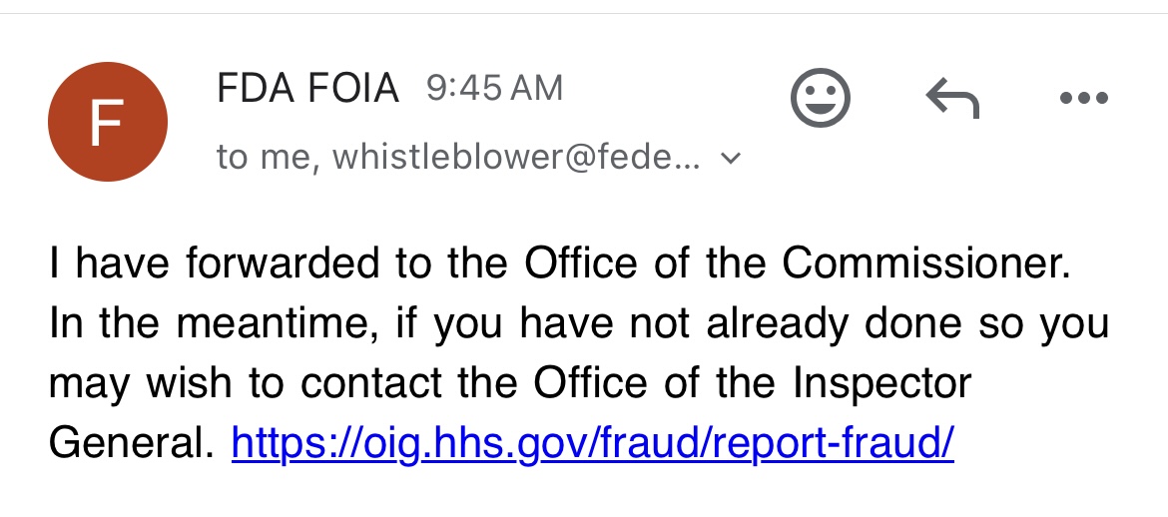This screenshot has height=517, width=1168.
Task: Add an emoji reaction to the email
Action: 821,98
